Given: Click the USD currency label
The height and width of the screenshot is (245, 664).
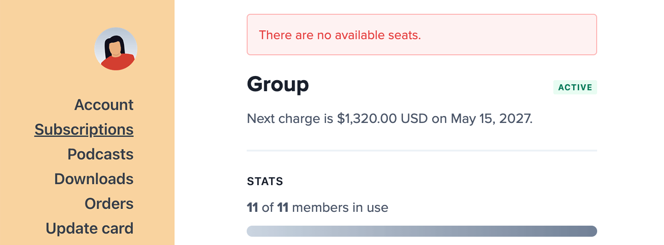Looking at the screenshot, I should coord(414,119).
